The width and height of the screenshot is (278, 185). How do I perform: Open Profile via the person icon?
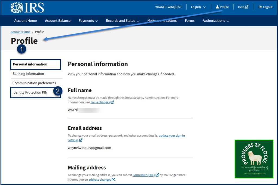[x=217, y=7]
